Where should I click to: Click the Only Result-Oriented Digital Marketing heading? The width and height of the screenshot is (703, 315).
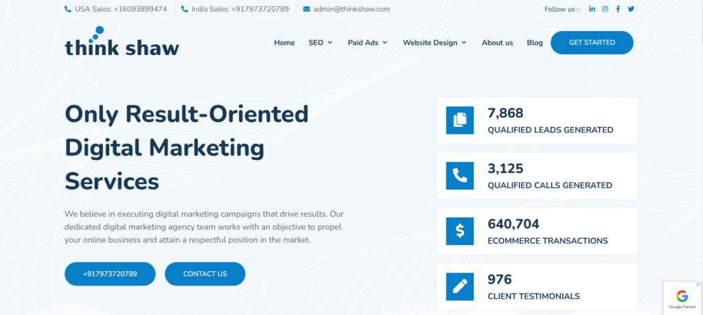[x=187, y=148]
